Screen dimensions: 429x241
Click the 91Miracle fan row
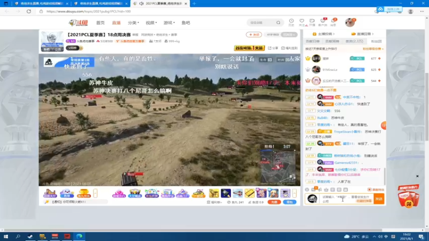coord(344,70)
